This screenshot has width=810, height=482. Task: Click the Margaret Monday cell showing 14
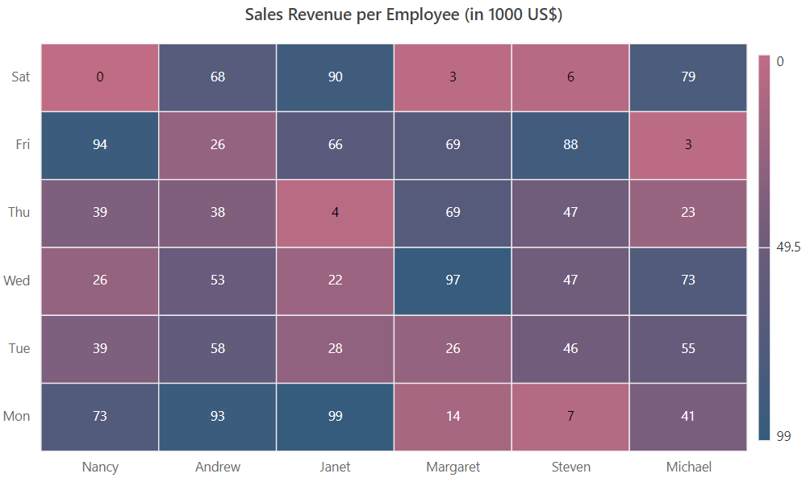tap(453, 417)
